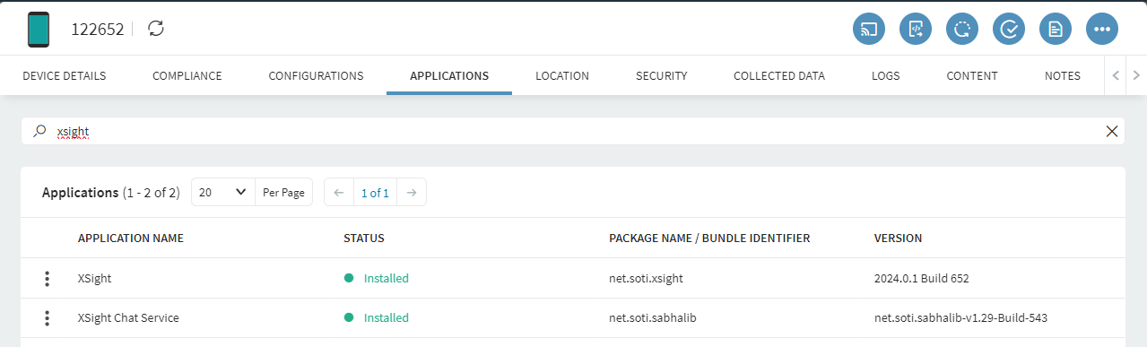1147x347 pixels.
Task: Go to the Security tab
Action: click(x=662, y=76)
